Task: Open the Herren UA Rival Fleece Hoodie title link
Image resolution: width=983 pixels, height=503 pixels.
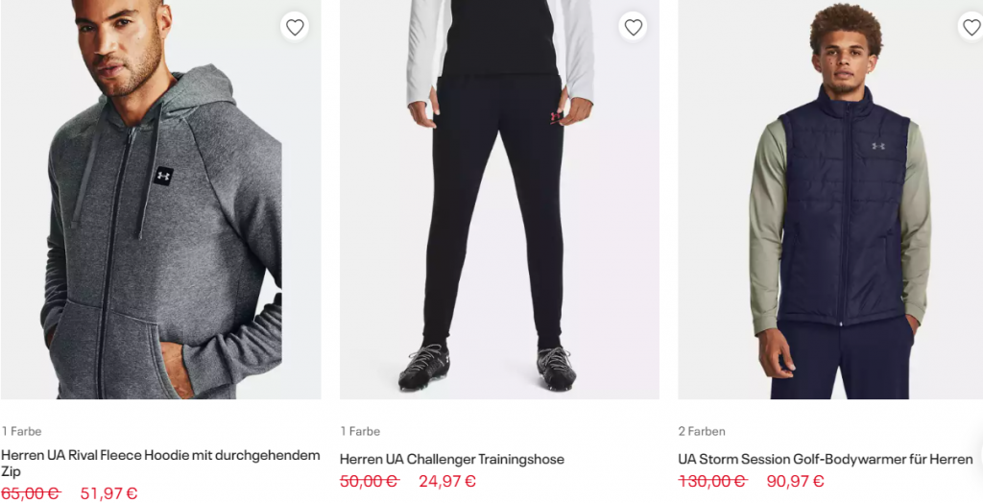Action: [x=160, y=464]
